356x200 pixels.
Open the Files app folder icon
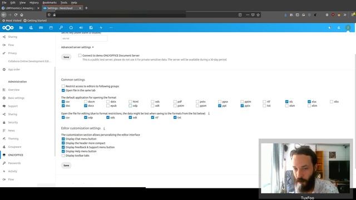pyautogui.click(x=21, y=28)
